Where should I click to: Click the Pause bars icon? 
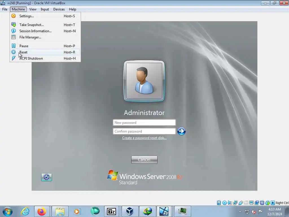(x=14, y=46)
